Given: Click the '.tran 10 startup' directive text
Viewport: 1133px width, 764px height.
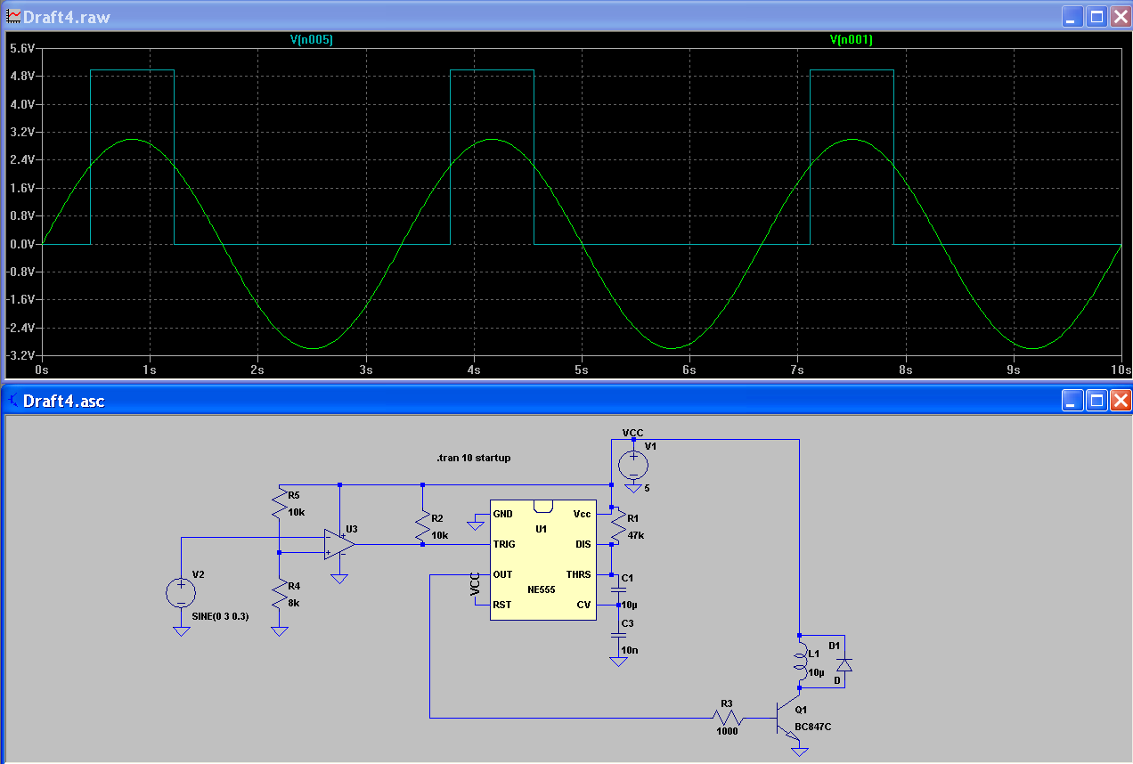Looking at the screenshot, I should [473, 458].
